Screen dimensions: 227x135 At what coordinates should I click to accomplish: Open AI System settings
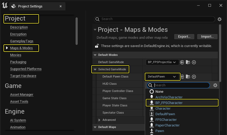click(18, 120)
